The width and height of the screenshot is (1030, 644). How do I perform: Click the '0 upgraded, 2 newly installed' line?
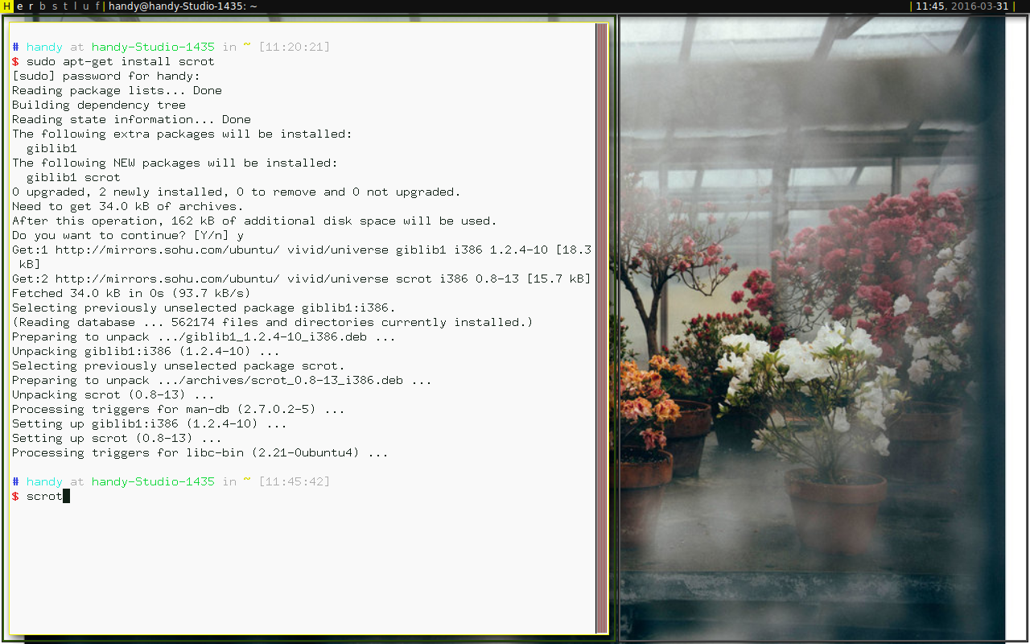tap(237, 192)
